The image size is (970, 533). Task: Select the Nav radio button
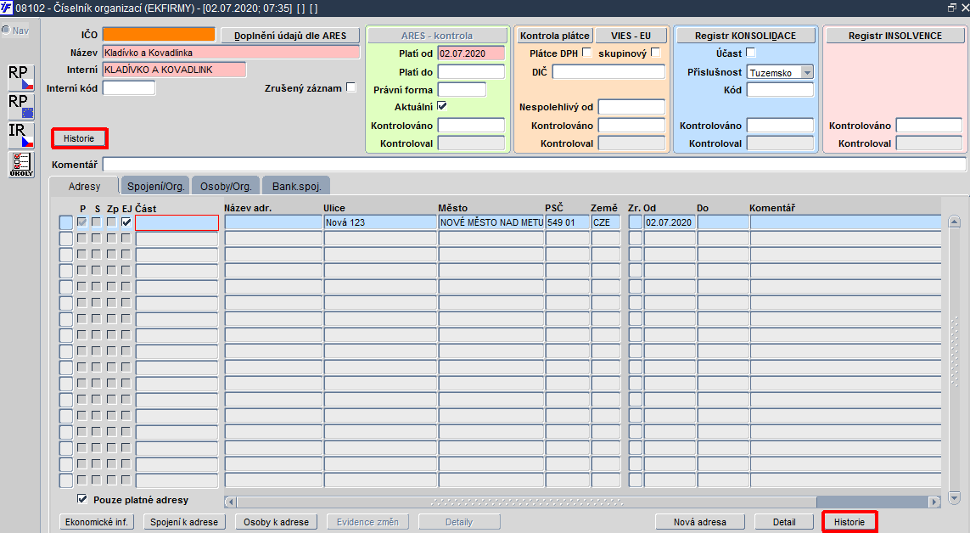(x=6, y=30)
